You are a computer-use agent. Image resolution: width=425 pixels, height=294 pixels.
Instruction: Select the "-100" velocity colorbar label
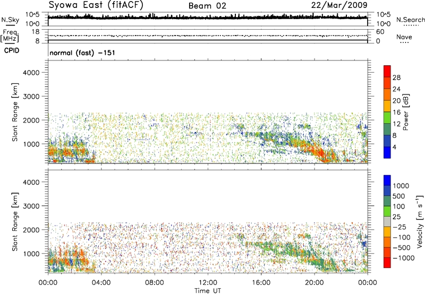click(402, 237)
